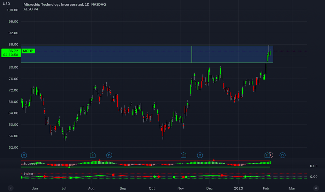
Task: Click the Squeeze indicator label
Action: pos(30,164)
